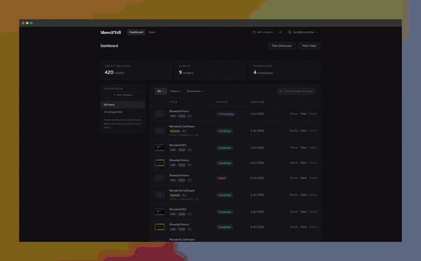Select the Credit Balance stat card
Image resolution: width=421 pixels, height=261 pixels.
136,70
